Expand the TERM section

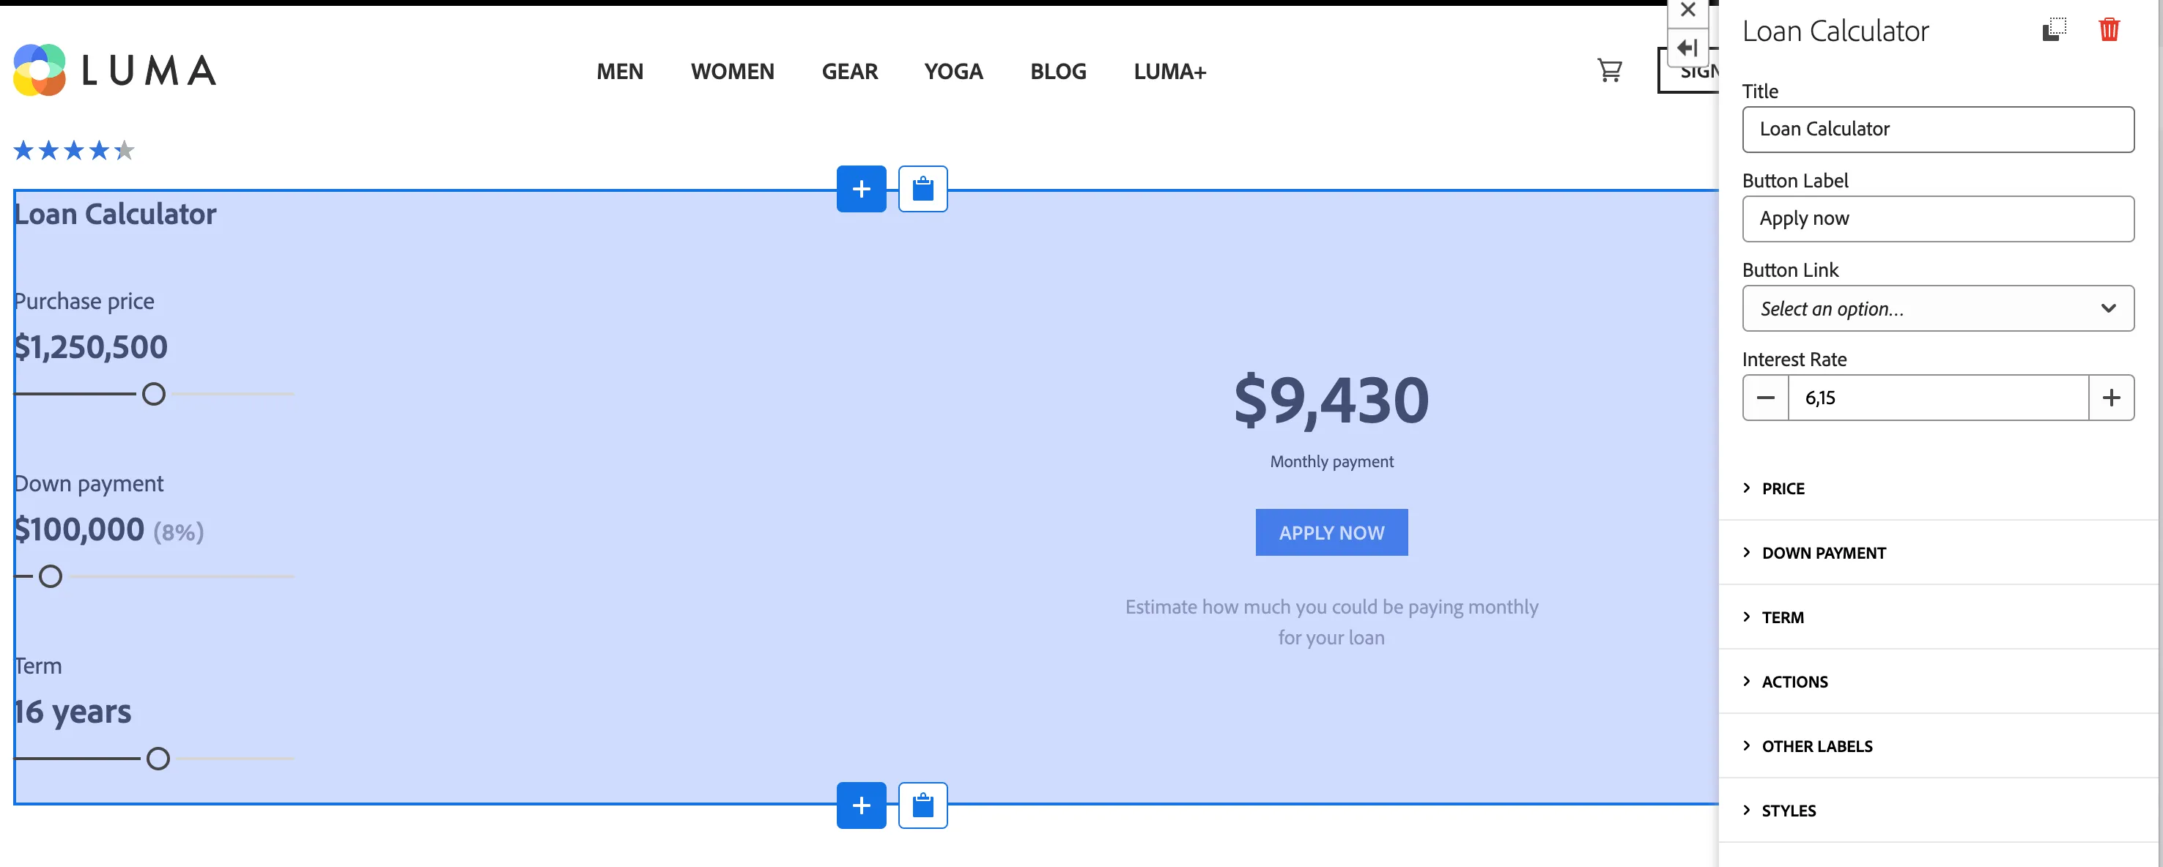click(x=1940, y=617)
